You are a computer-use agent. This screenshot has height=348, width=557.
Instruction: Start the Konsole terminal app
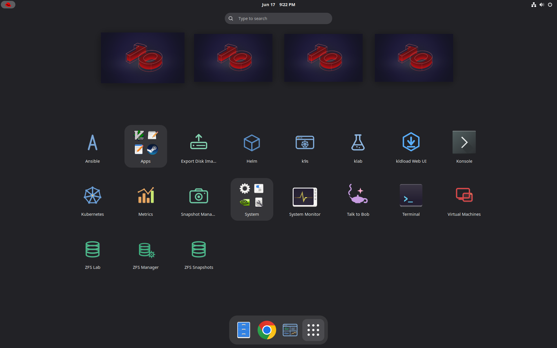464,146
